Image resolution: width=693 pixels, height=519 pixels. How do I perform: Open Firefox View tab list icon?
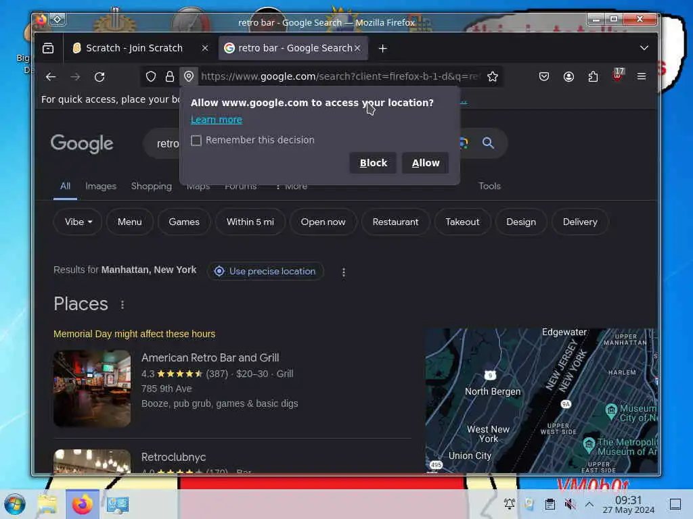48,48
